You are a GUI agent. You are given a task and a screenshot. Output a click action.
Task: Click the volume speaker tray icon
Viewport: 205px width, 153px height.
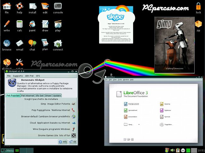pyautogui.click(x=173, y=150)
